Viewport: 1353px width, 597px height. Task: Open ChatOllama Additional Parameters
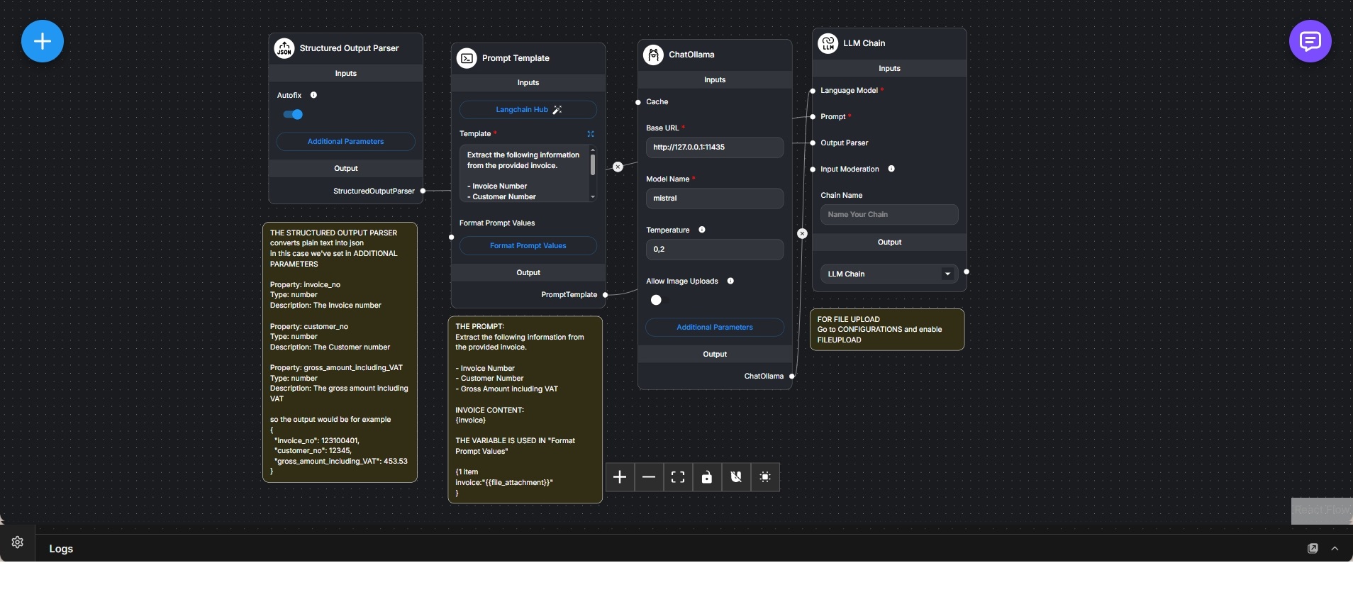(x=714, y=328)
